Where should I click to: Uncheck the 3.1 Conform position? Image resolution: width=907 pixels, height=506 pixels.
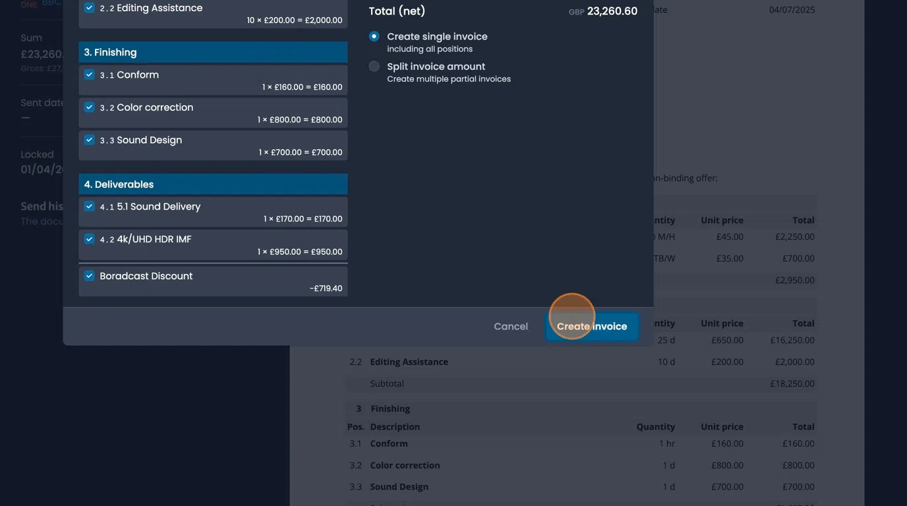(x=89, y=74)
